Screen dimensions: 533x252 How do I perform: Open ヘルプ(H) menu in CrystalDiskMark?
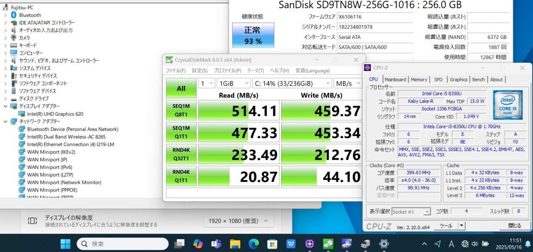[279, 71]
